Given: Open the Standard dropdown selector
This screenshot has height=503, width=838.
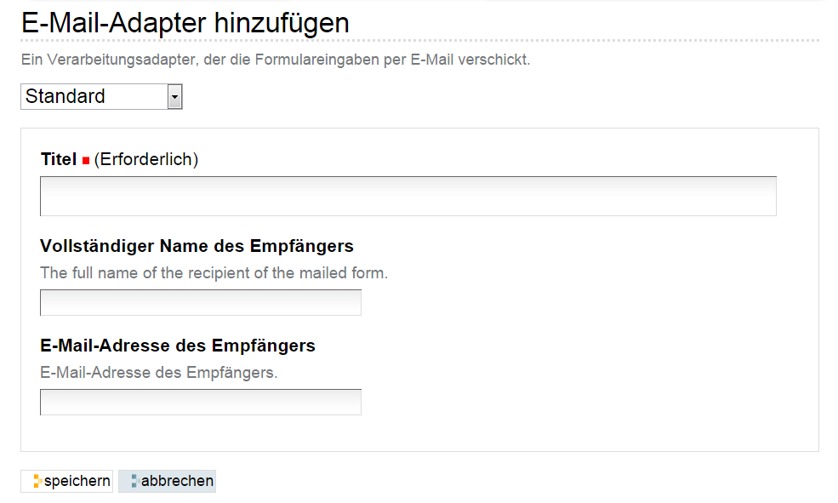Looking at the screenshot, I should click(101, 97).
